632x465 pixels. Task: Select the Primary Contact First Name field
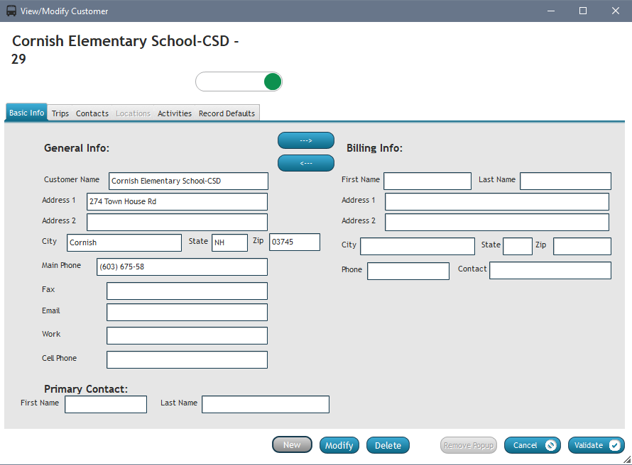(x=105, y=404)
